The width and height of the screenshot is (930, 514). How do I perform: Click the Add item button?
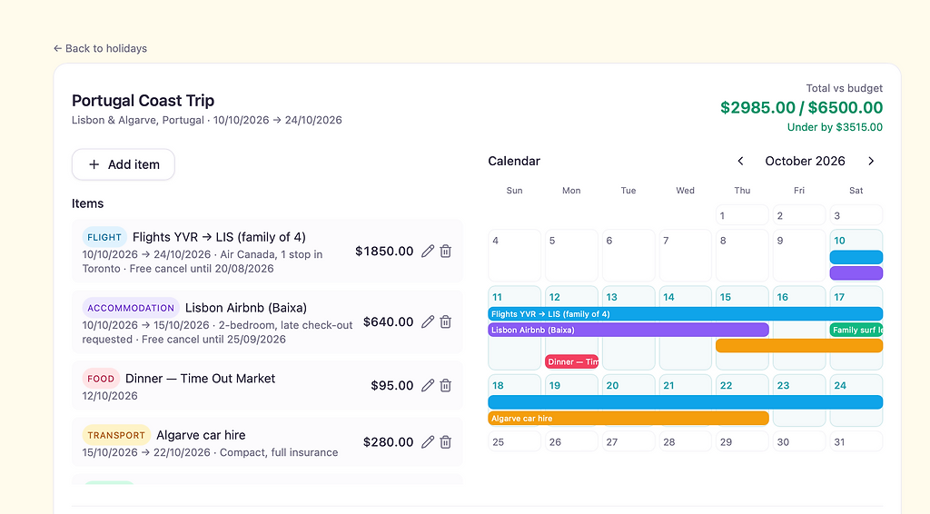(124, 164)
